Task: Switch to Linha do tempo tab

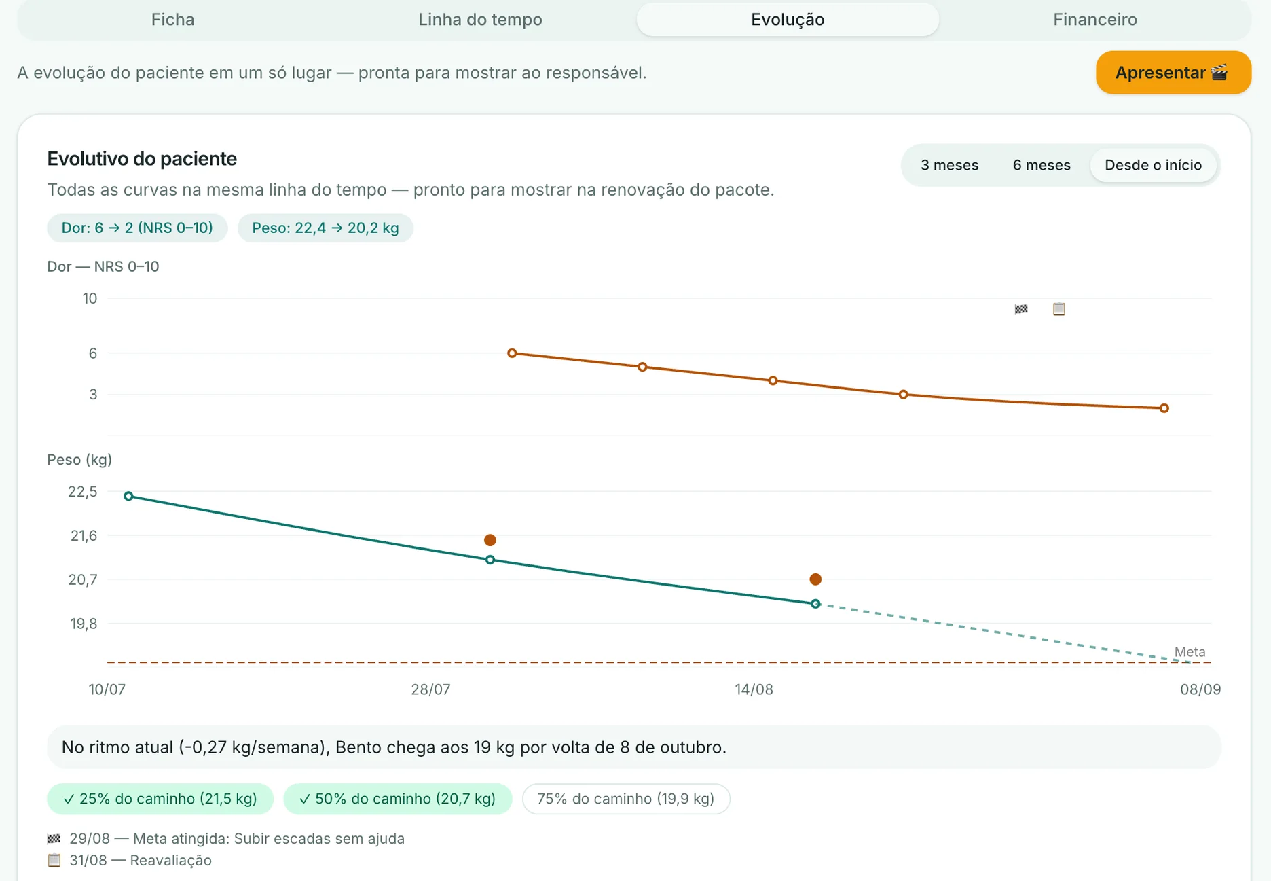Action: tap(480, 19)
